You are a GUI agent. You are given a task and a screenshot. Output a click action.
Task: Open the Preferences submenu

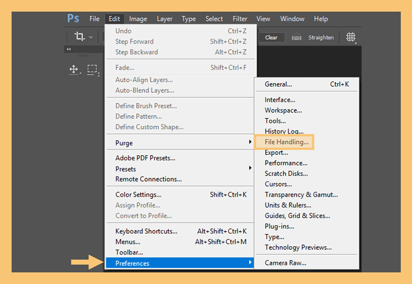tap(180, 263)
